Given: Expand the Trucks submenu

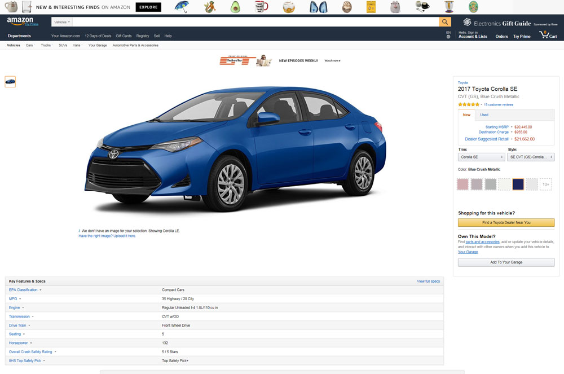Looking at the screenshot, I should click(x=47, y=45).
